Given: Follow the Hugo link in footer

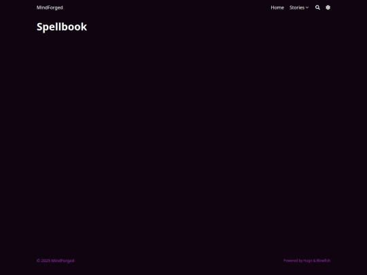Looking at the screenshot, I should coord(308,261).
